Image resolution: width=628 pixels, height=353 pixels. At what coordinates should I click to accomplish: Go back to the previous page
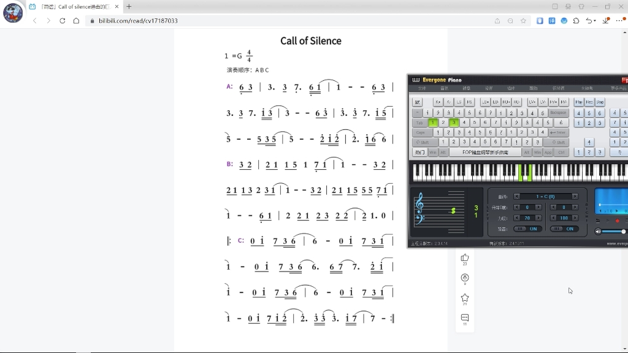pyautogui.click(x=35, y=21)
